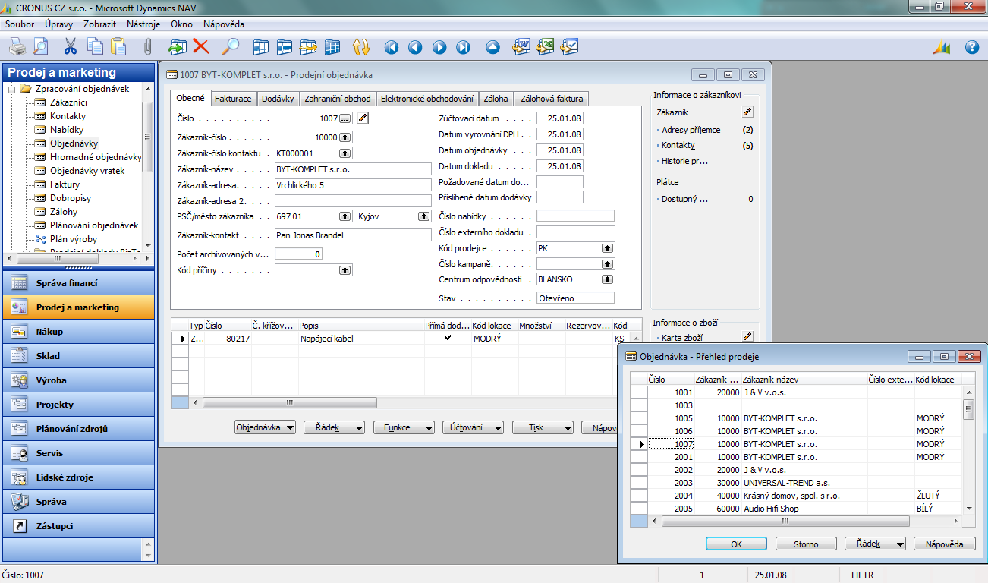This screenshot has height=583, width=988.
Task: Select row 2003 UNIVERSAL-TREND a.s.
Action: pos(797,483)
